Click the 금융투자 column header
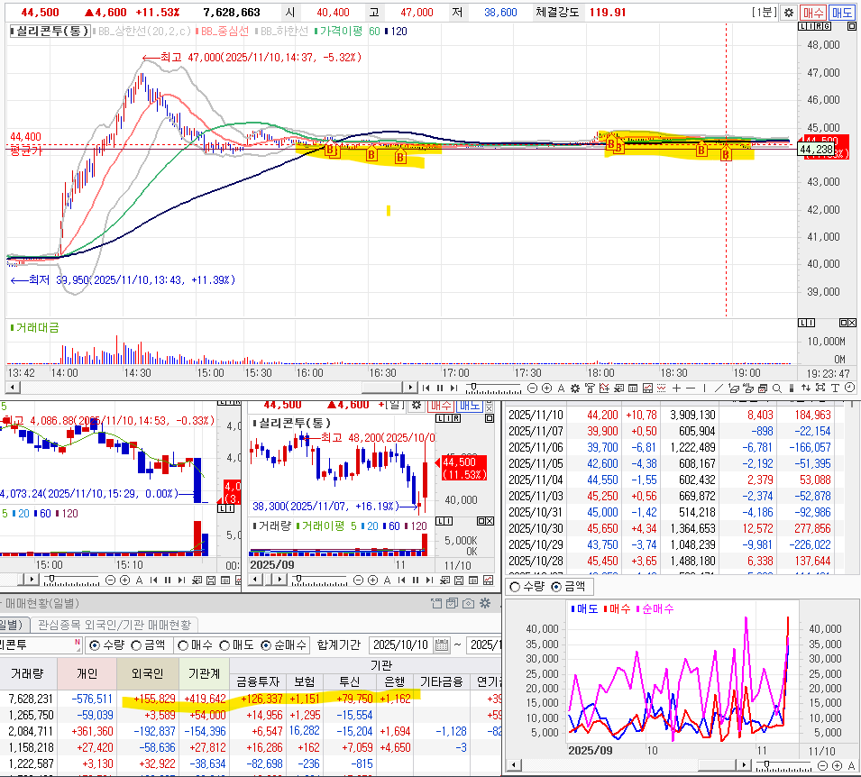The width and height of the screenshot is (861, 777). 258,681
